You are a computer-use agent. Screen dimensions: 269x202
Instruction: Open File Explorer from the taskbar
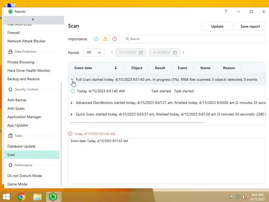point(37,197)
